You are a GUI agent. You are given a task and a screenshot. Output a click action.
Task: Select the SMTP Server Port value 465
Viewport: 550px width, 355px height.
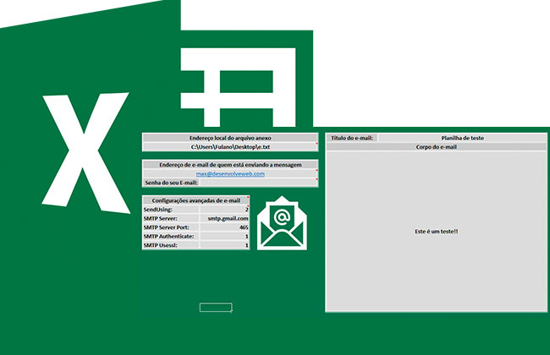click(224, 227)
